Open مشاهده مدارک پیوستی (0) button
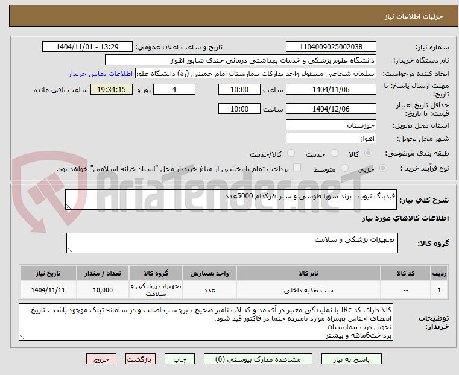The height and width of the screenshot is (375, 459). coord(258,359)
